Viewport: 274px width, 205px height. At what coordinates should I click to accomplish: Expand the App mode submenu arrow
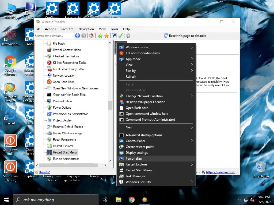tap(192, 59)
